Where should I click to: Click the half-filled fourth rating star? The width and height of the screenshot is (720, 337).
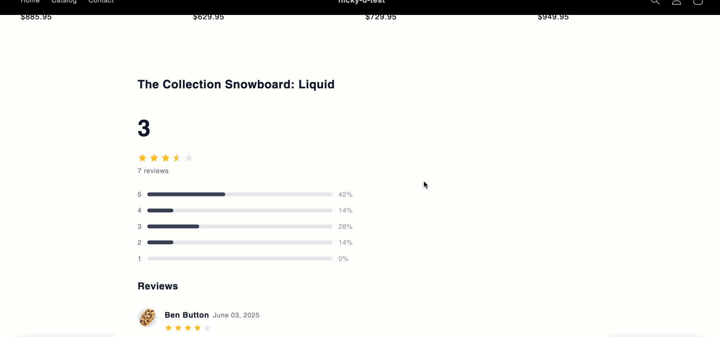177,158
